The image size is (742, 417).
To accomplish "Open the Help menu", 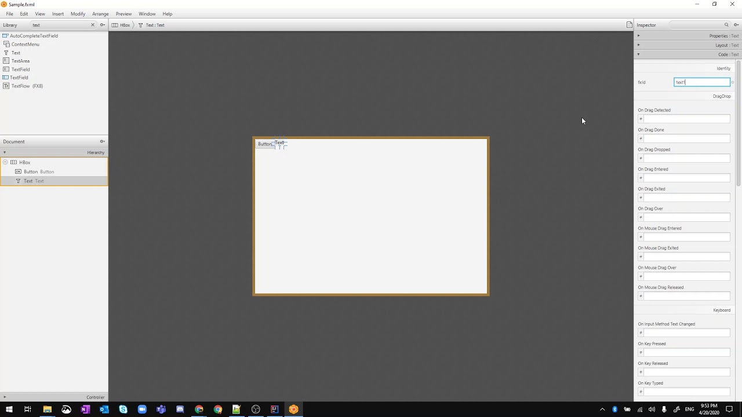I will 168,14.
